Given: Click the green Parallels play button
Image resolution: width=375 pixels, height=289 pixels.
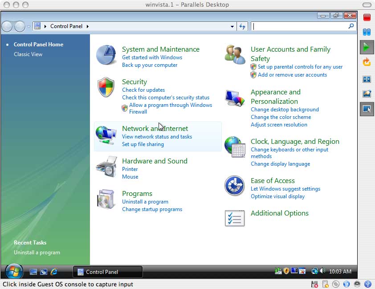Looking at the screenshot, I should point(367,47).
